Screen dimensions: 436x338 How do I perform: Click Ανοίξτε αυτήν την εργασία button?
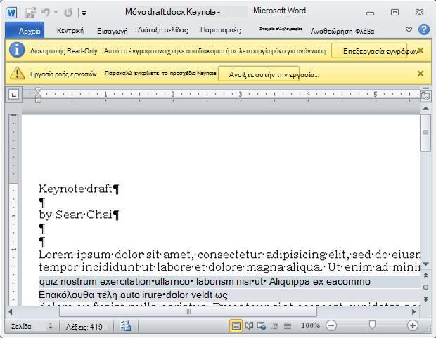[259, 74]
